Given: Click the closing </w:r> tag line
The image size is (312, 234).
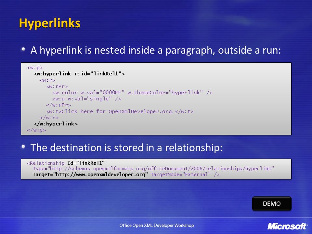Looking at the screenshot, I should pos(49,118).
